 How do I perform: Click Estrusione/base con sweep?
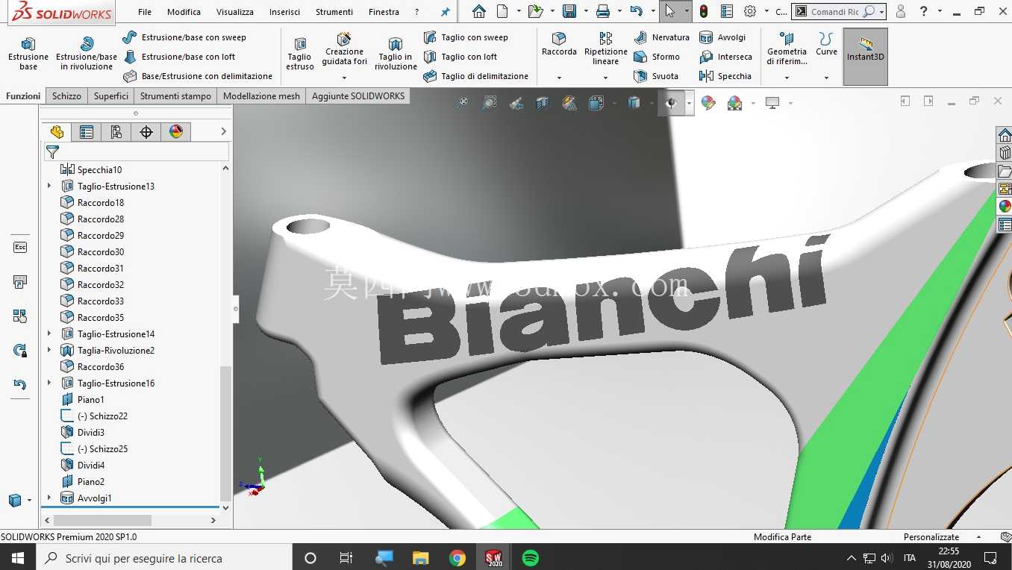tap(184, 37)
